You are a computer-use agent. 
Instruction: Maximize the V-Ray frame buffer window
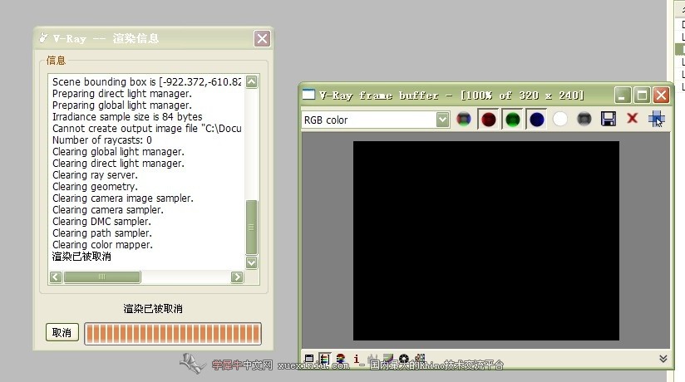click(642, 95)
